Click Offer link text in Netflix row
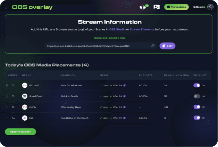The image size is (218, 147). tap(118, 107)
